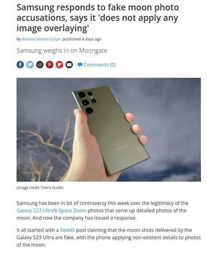
Task: Click the paragraph beginning 'It all started'
Action: 109,237
